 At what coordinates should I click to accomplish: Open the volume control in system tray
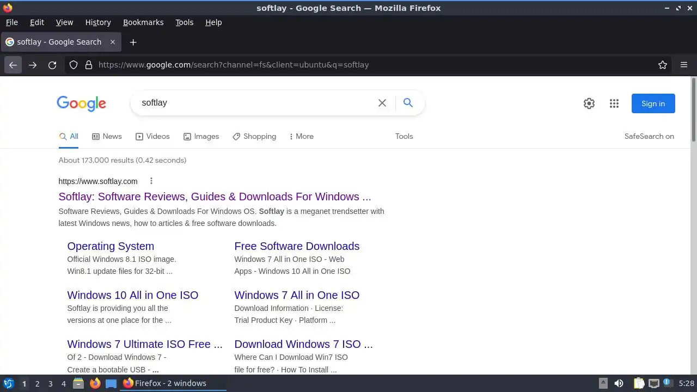[619, 383]
